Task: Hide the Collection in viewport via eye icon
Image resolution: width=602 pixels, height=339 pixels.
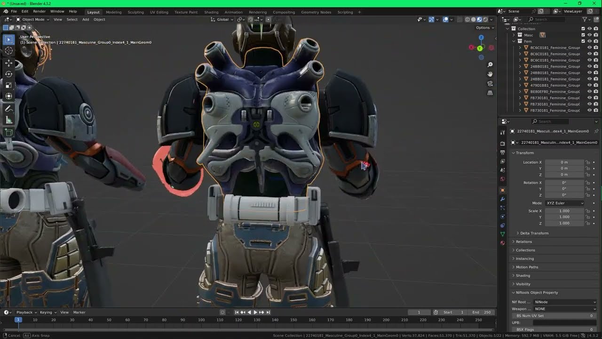Action: coord(589,29)
